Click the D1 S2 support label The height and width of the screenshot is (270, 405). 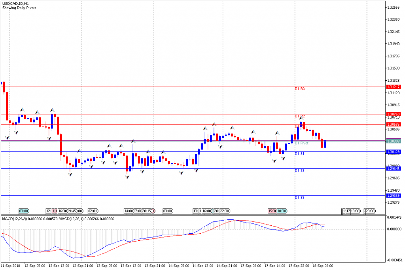pos(299,170)
